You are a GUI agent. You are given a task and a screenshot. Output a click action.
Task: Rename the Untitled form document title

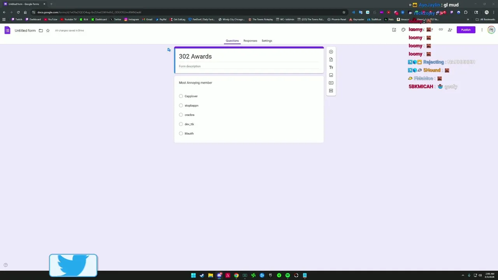[x=25, y=30]
